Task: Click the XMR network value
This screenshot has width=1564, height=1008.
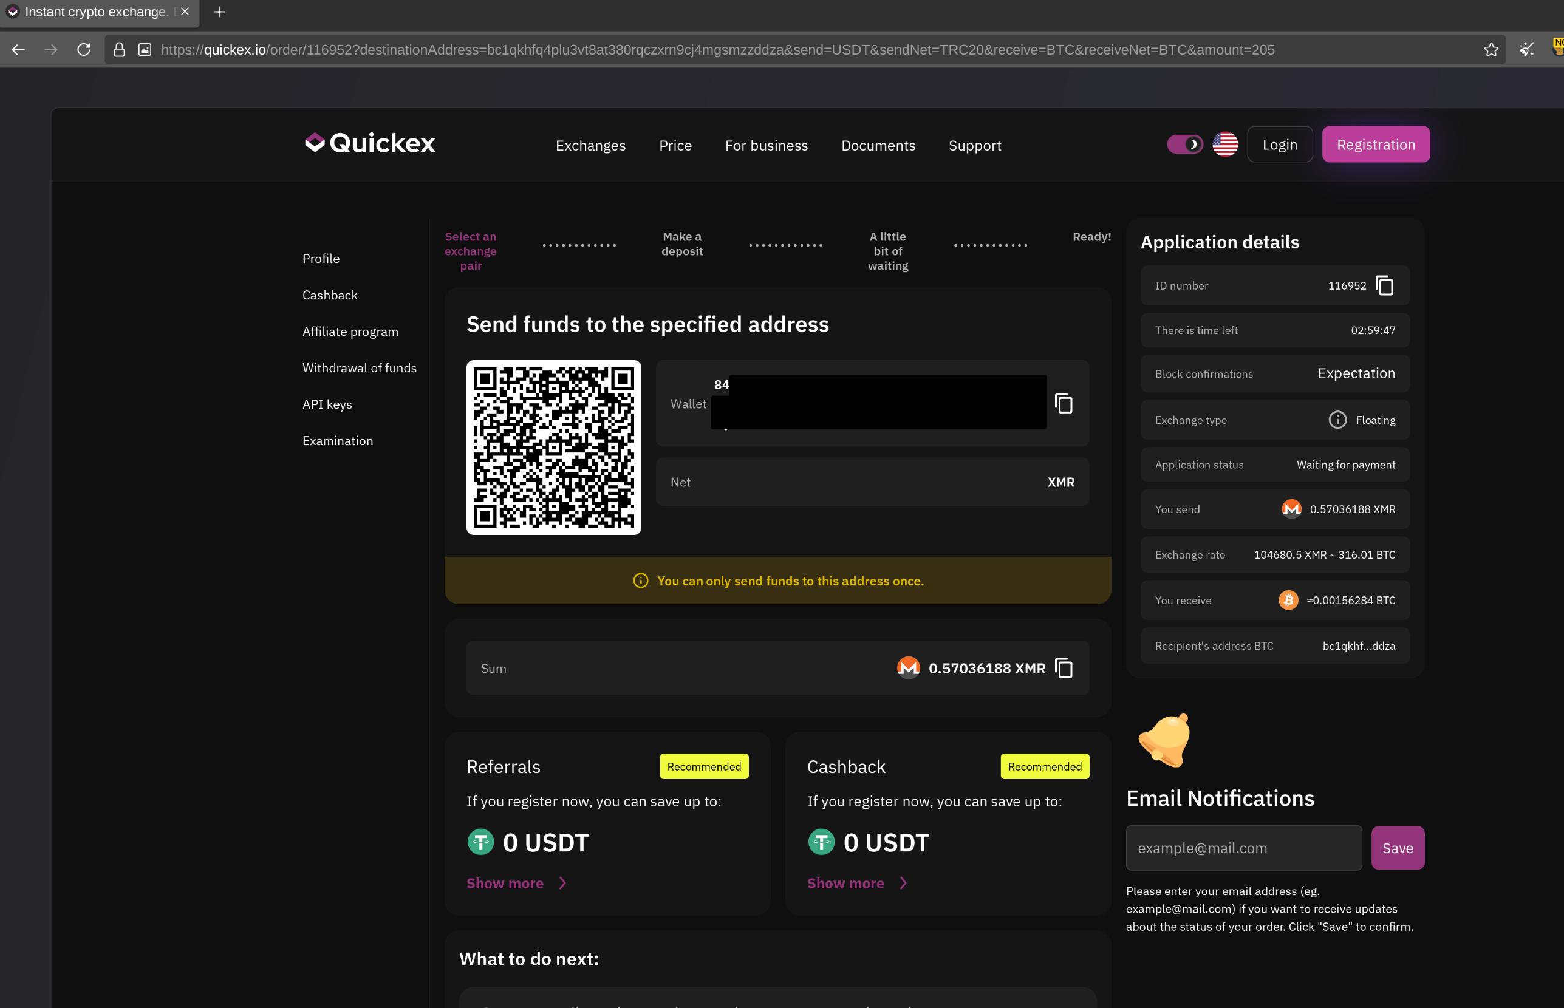Action: pos(1060,482)
